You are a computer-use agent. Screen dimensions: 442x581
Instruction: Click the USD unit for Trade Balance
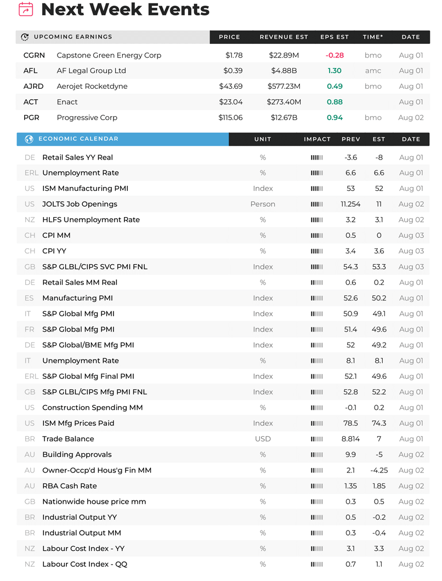(263, 439)
